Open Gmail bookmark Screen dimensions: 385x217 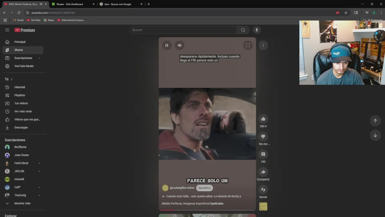(18, 20)
